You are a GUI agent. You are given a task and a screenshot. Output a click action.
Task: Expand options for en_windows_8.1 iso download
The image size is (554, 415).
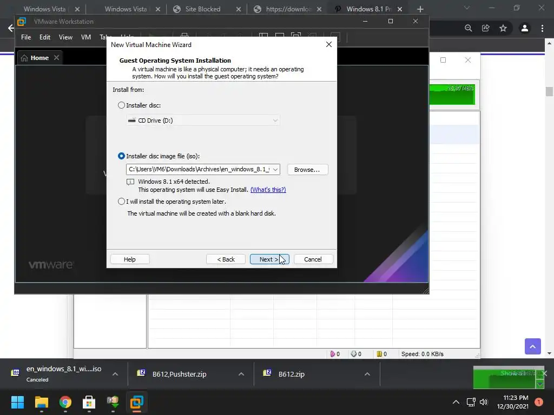115,374
